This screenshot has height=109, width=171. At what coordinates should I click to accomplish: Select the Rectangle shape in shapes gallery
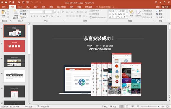pos(121,11)
